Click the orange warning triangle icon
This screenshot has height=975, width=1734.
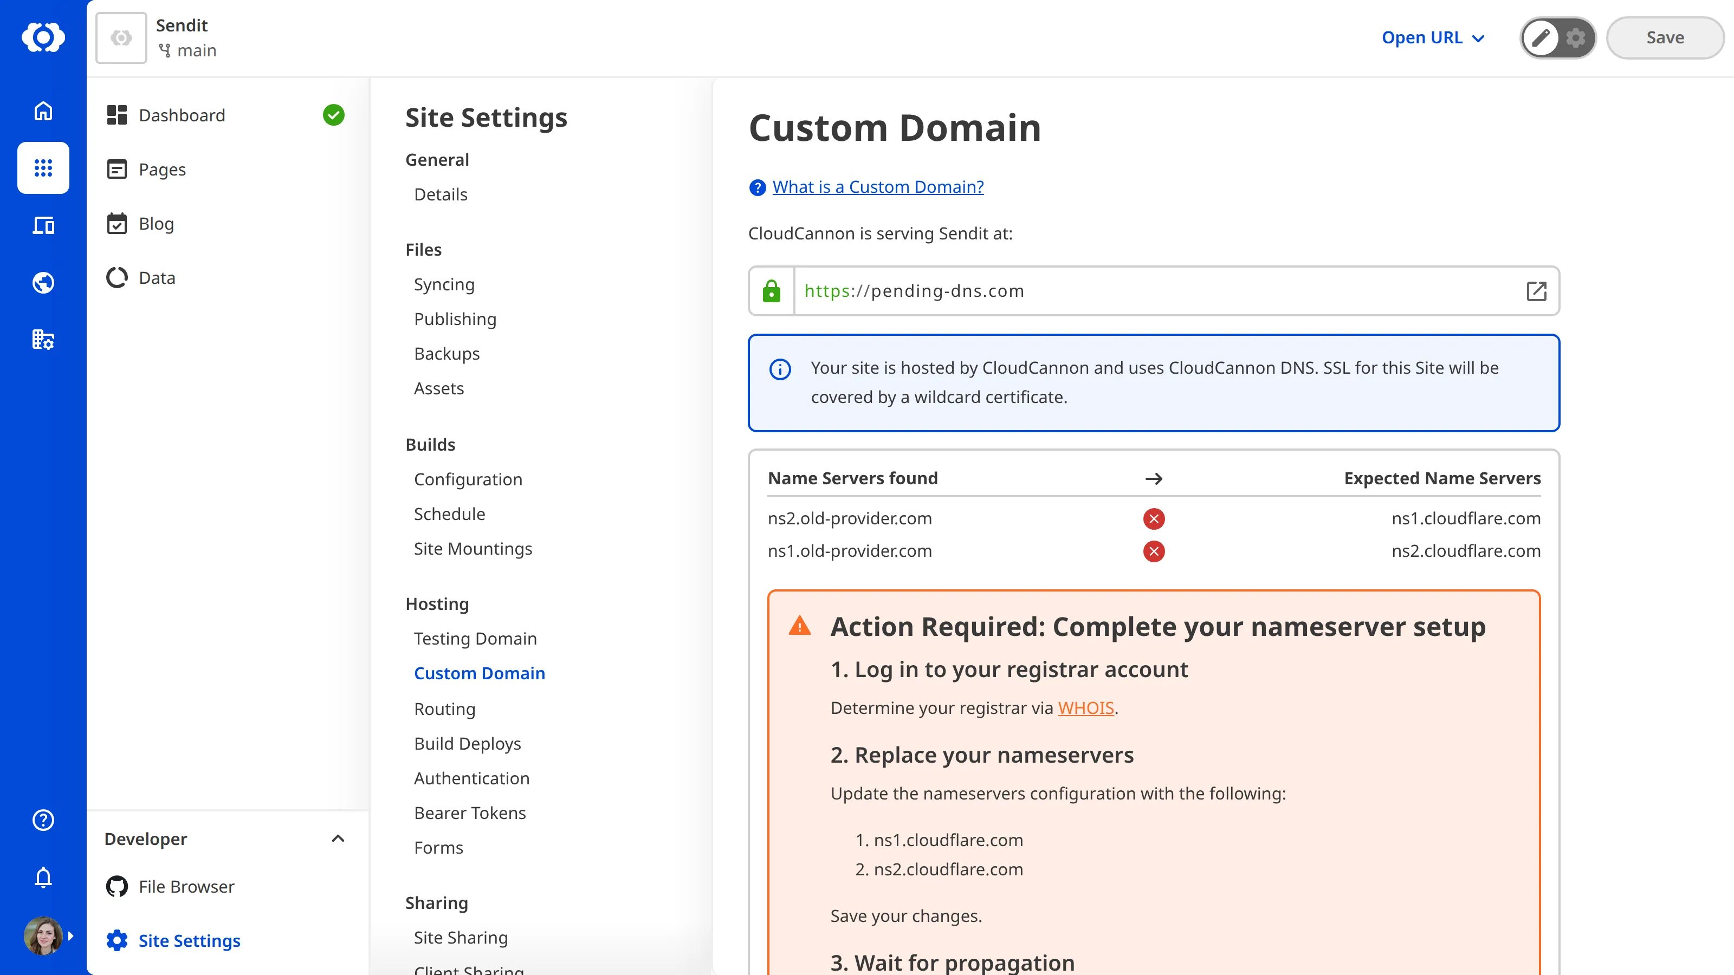click(x=800, y=626)
